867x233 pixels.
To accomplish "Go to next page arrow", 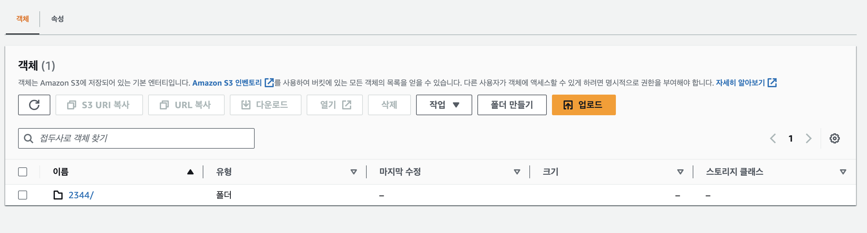I will coord(809,138).
